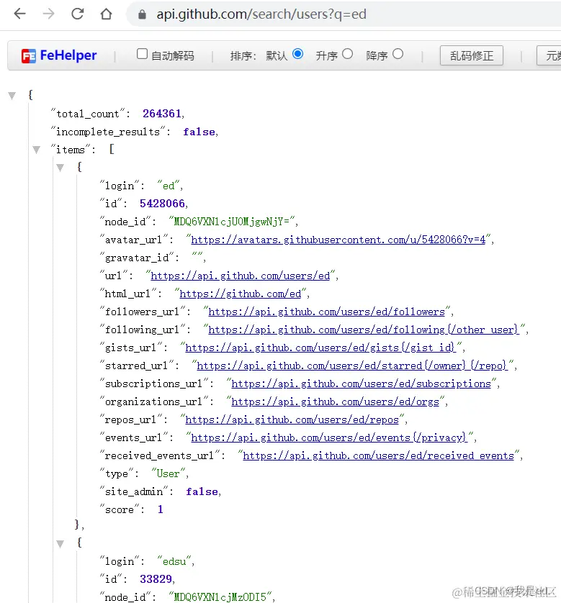
Task: Select the 默认 sort radio button
Action: tap(298, 54)
